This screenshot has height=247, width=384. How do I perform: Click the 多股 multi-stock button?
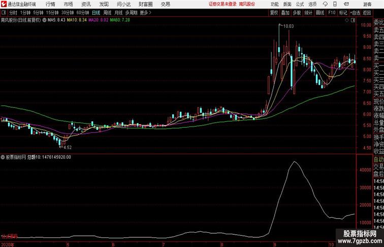coord(297,13)
